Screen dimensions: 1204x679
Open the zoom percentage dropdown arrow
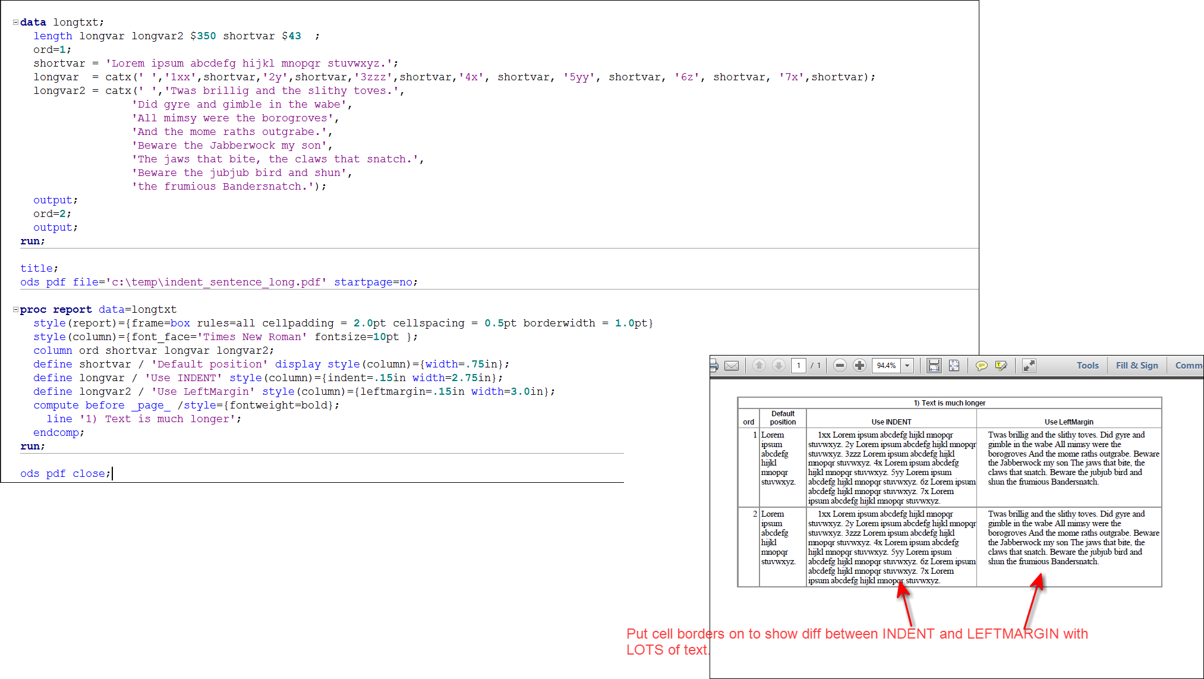[907, 366]
